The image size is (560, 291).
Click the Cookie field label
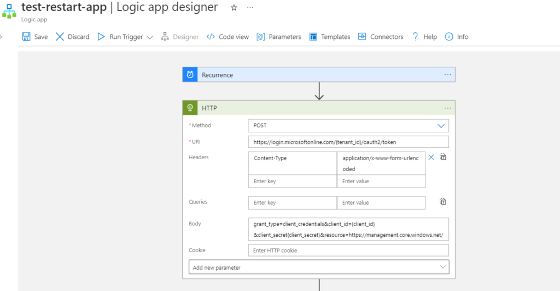tap(197, 250)
